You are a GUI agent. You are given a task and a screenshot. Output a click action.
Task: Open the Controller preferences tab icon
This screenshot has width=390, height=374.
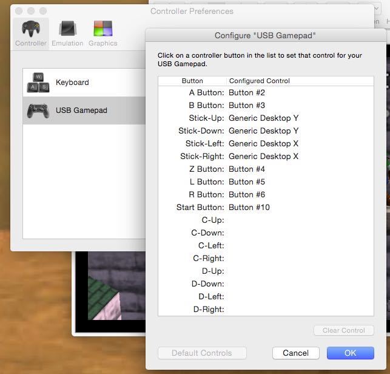(x=31, y=29)
